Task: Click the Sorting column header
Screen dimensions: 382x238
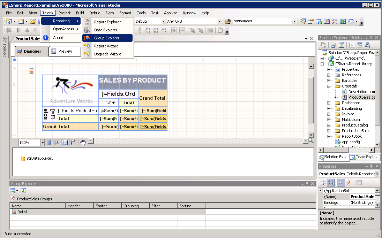Action: (x=191, y=206)
